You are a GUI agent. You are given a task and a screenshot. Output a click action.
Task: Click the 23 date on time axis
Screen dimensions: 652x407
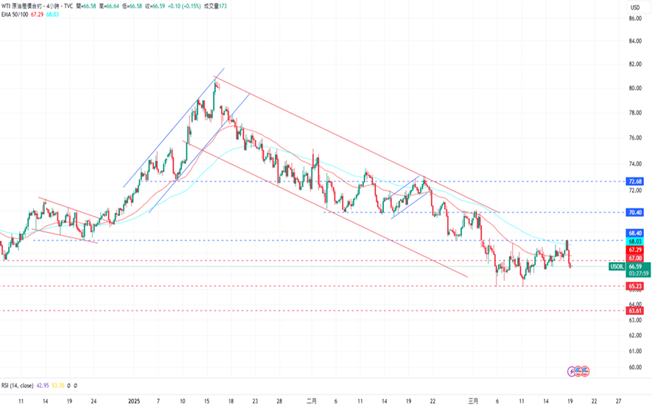[x=255, y=401]
